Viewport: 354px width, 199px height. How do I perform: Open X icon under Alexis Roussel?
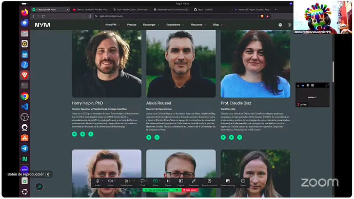coord(157,137)
